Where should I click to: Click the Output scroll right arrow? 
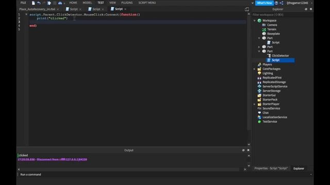(x=245, y=170)
